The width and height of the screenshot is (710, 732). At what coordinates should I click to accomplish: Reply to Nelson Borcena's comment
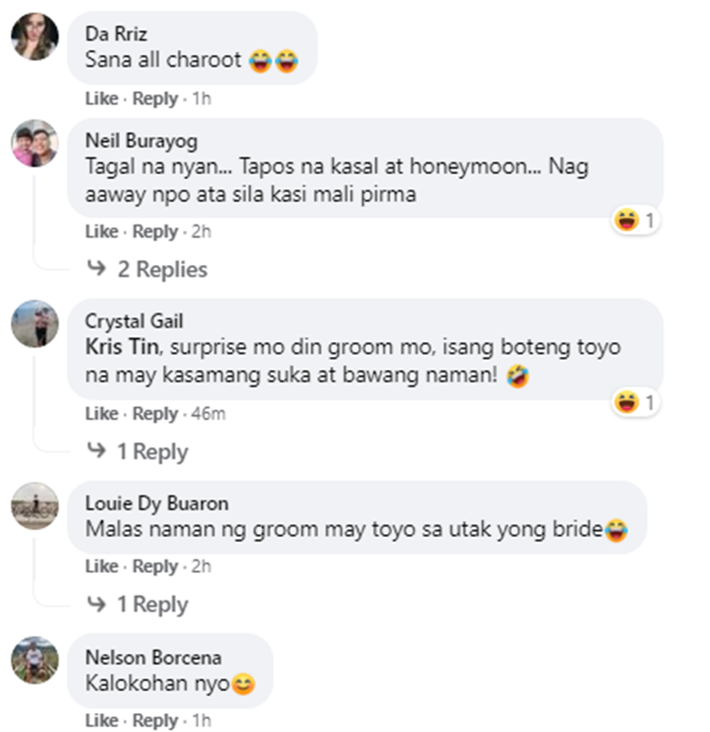click(x=155, y=720)
